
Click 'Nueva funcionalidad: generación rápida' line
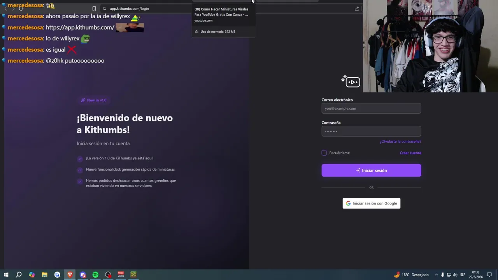coord(130,170)
